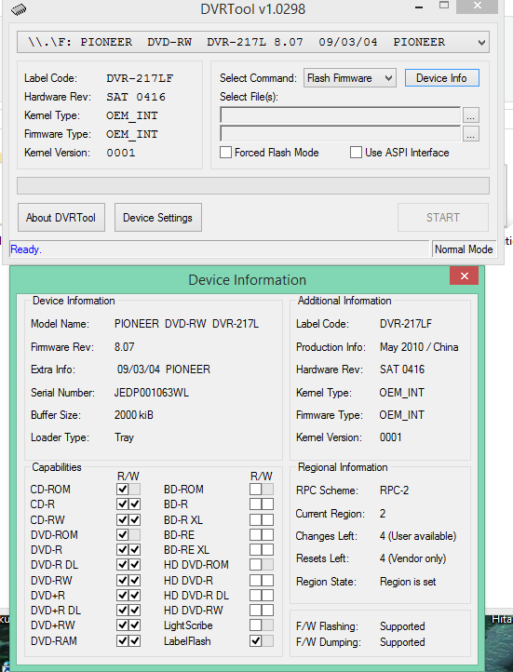Screen dimensions: 513x672
Task: Toggle the HD DVD-ROM read checkbox
Action: click(x=255, y=564)
